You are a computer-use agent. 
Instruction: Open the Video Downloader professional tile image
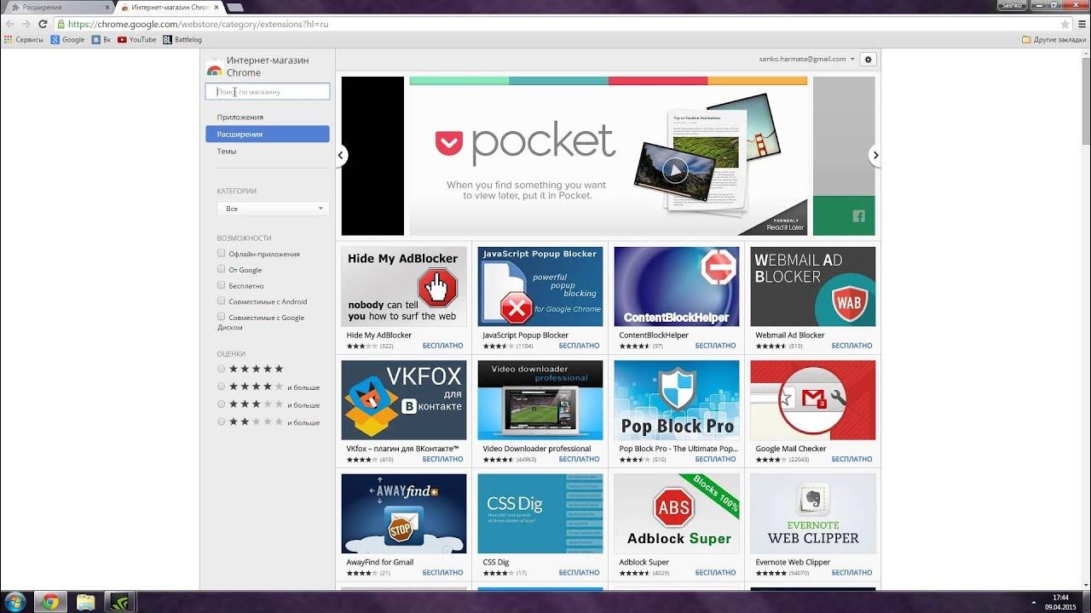tap(540, 399)
